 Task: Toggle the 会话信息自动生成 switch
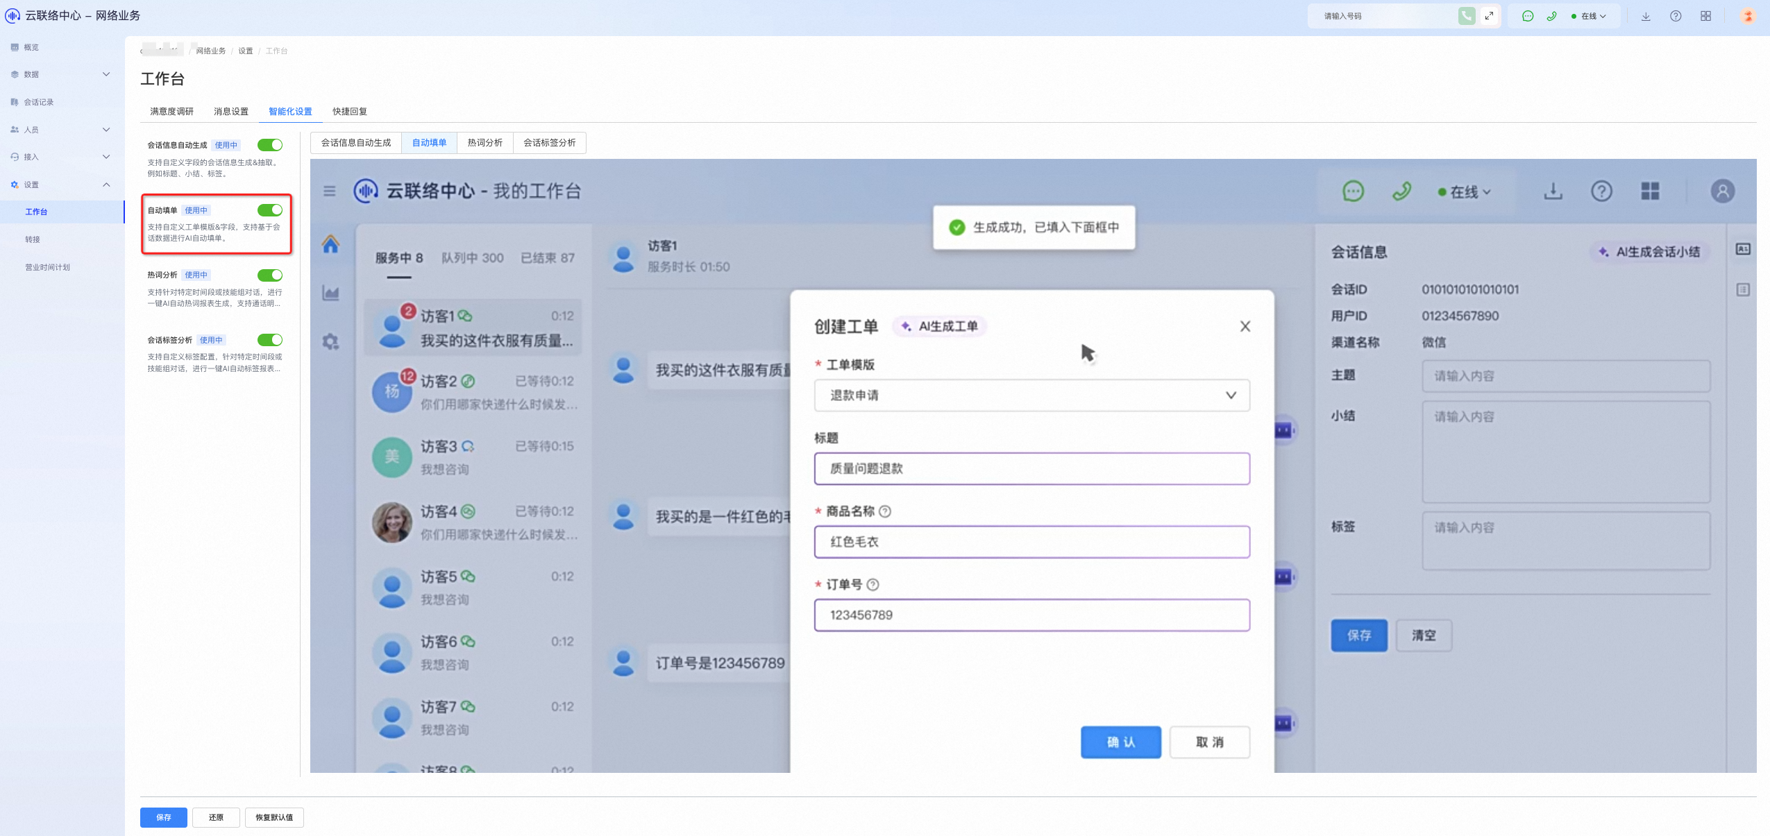click(x=269, y=145)
